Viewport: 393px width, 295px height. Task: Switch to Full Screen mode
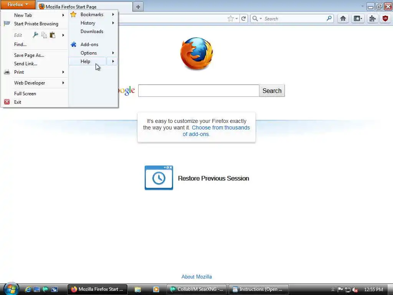click(25, 94)
